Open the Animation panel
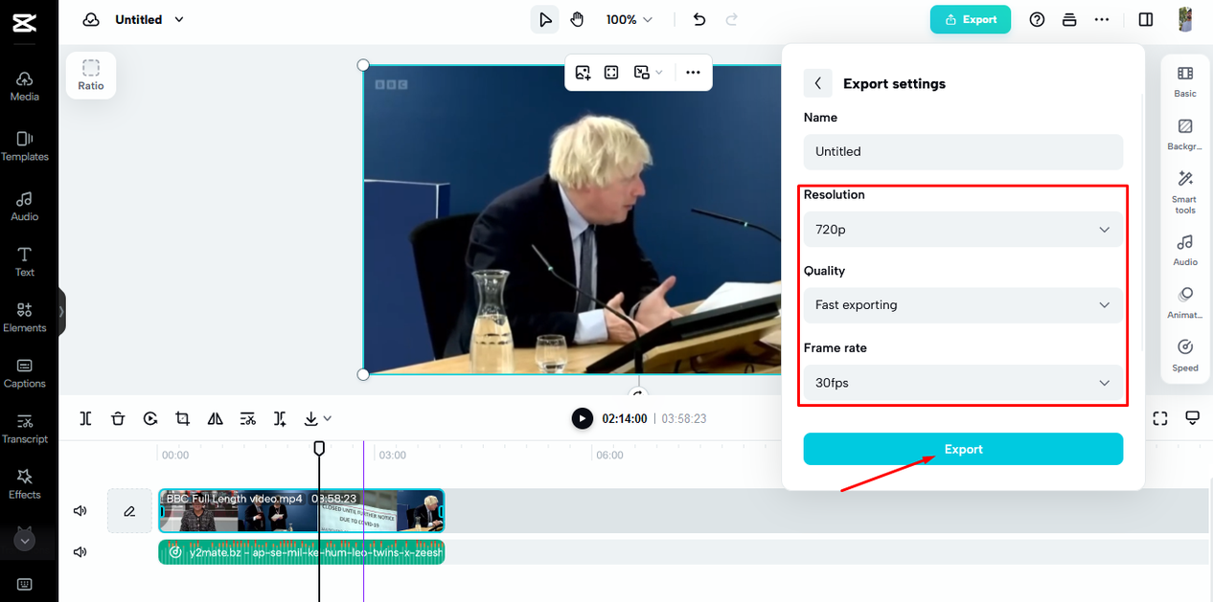The image size is (1213, 602). (x=1185, y=303)
